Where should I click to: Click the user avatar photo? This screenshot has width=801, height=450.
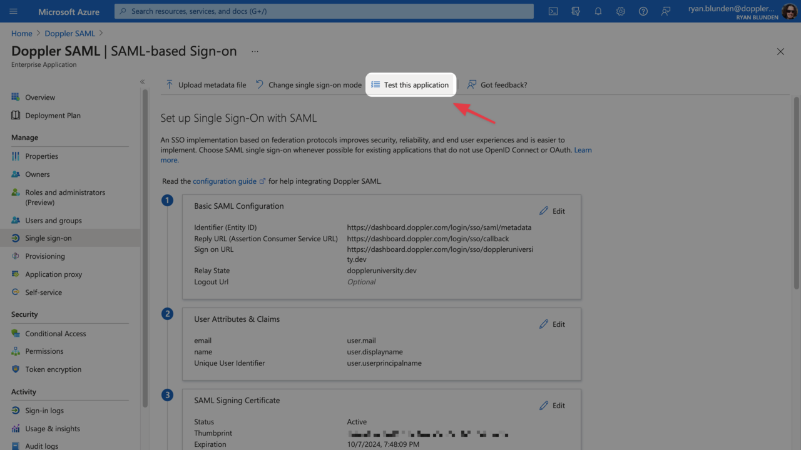[x=789, y=11]
